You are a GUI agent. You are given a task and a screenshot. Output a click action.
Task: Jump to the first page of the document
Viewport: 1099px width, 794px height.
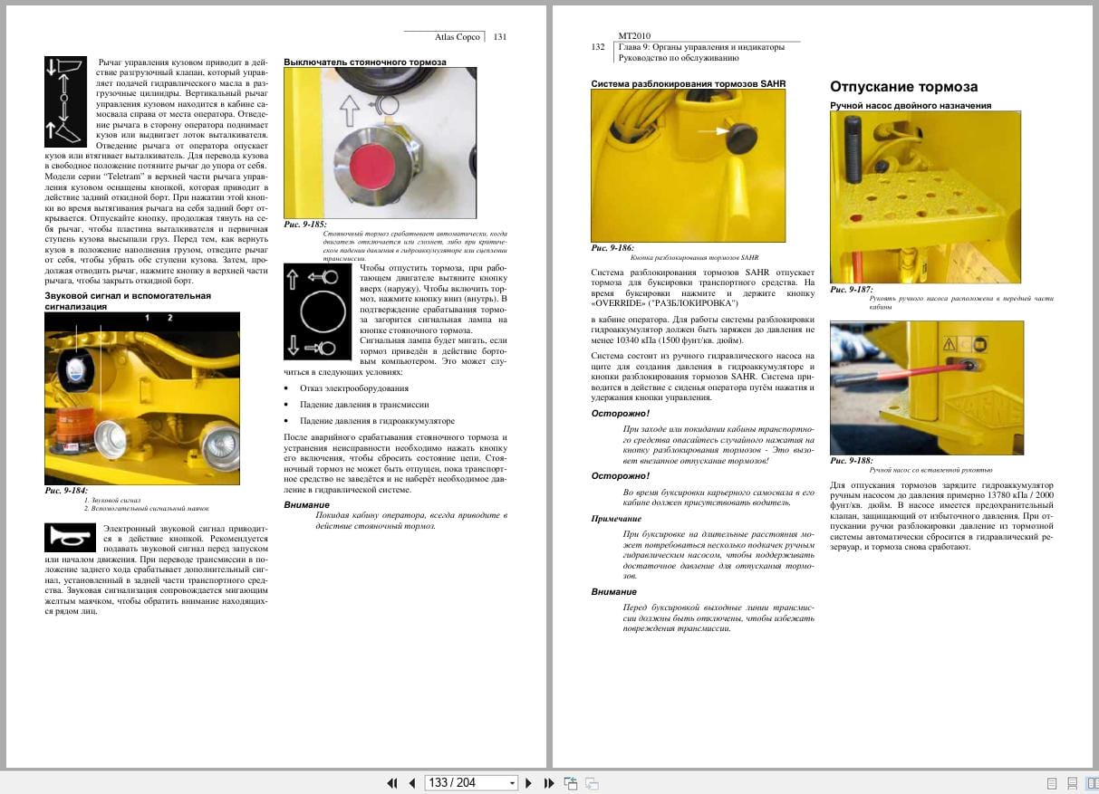point(392,783)
